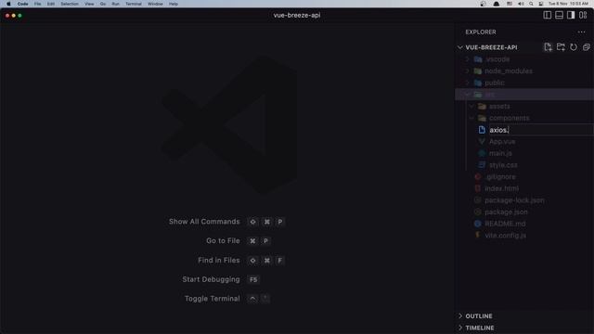Open the Go menu
Viewport: 594px width, 334px height.
click(x=103, y=4)
